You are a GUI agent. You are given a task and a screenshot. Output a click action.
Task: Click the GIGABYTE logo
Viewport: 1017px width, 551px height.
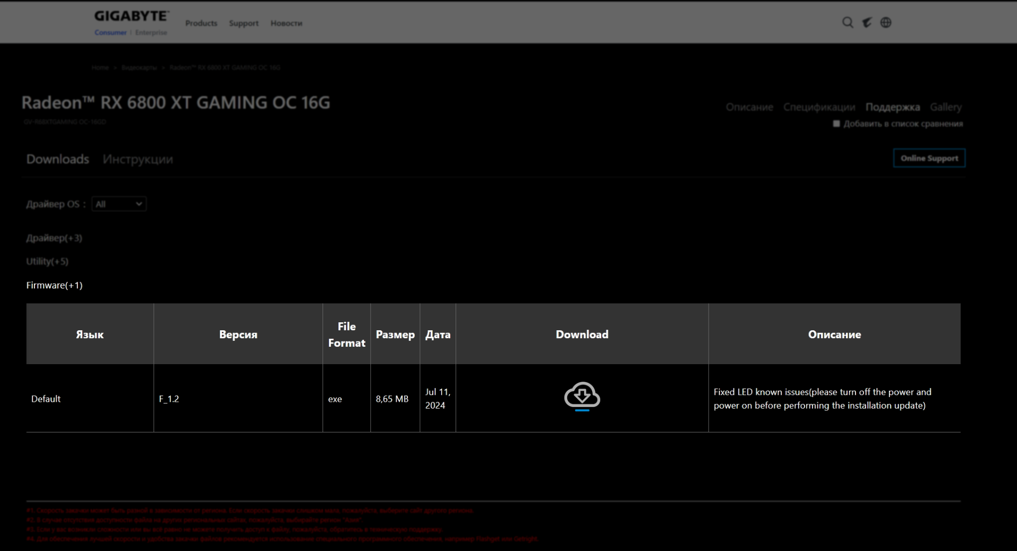[131, 16]
